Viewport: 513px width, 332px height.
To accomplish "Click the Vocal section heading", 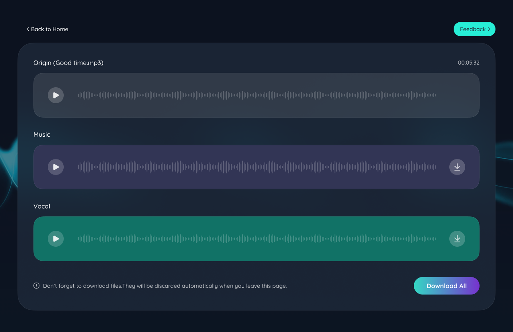I will [x=41, y=206].
